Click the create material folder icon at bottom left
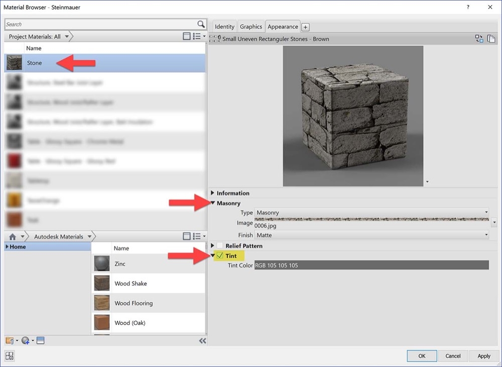 [x=9, y=340]
